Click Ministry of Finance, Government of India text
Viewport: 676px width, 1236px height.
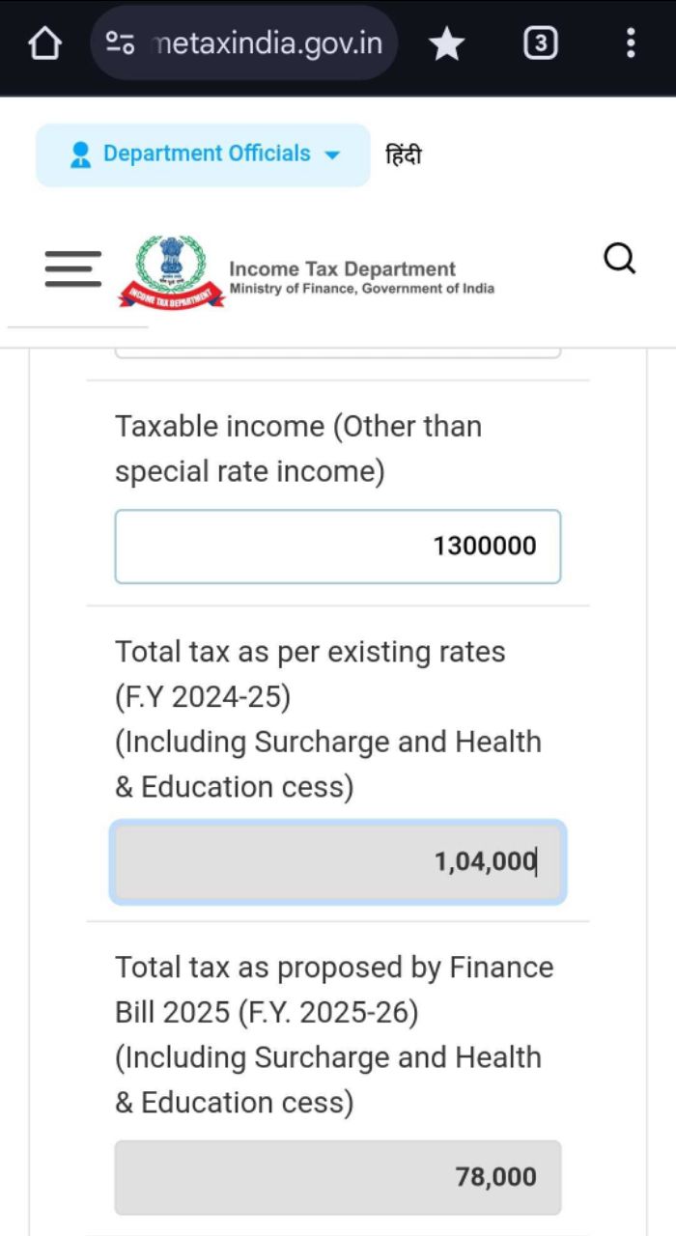pyautogui.click(x=361, y=289)
